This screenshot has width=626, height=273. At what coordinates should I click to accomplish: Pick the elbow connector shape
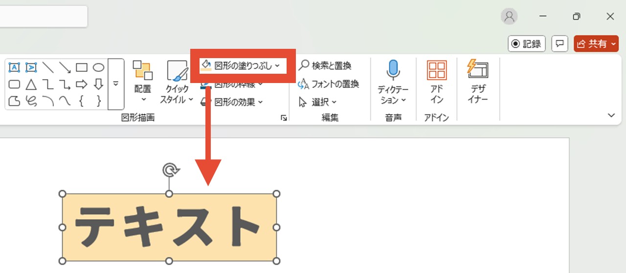click(x=48, y=84)
